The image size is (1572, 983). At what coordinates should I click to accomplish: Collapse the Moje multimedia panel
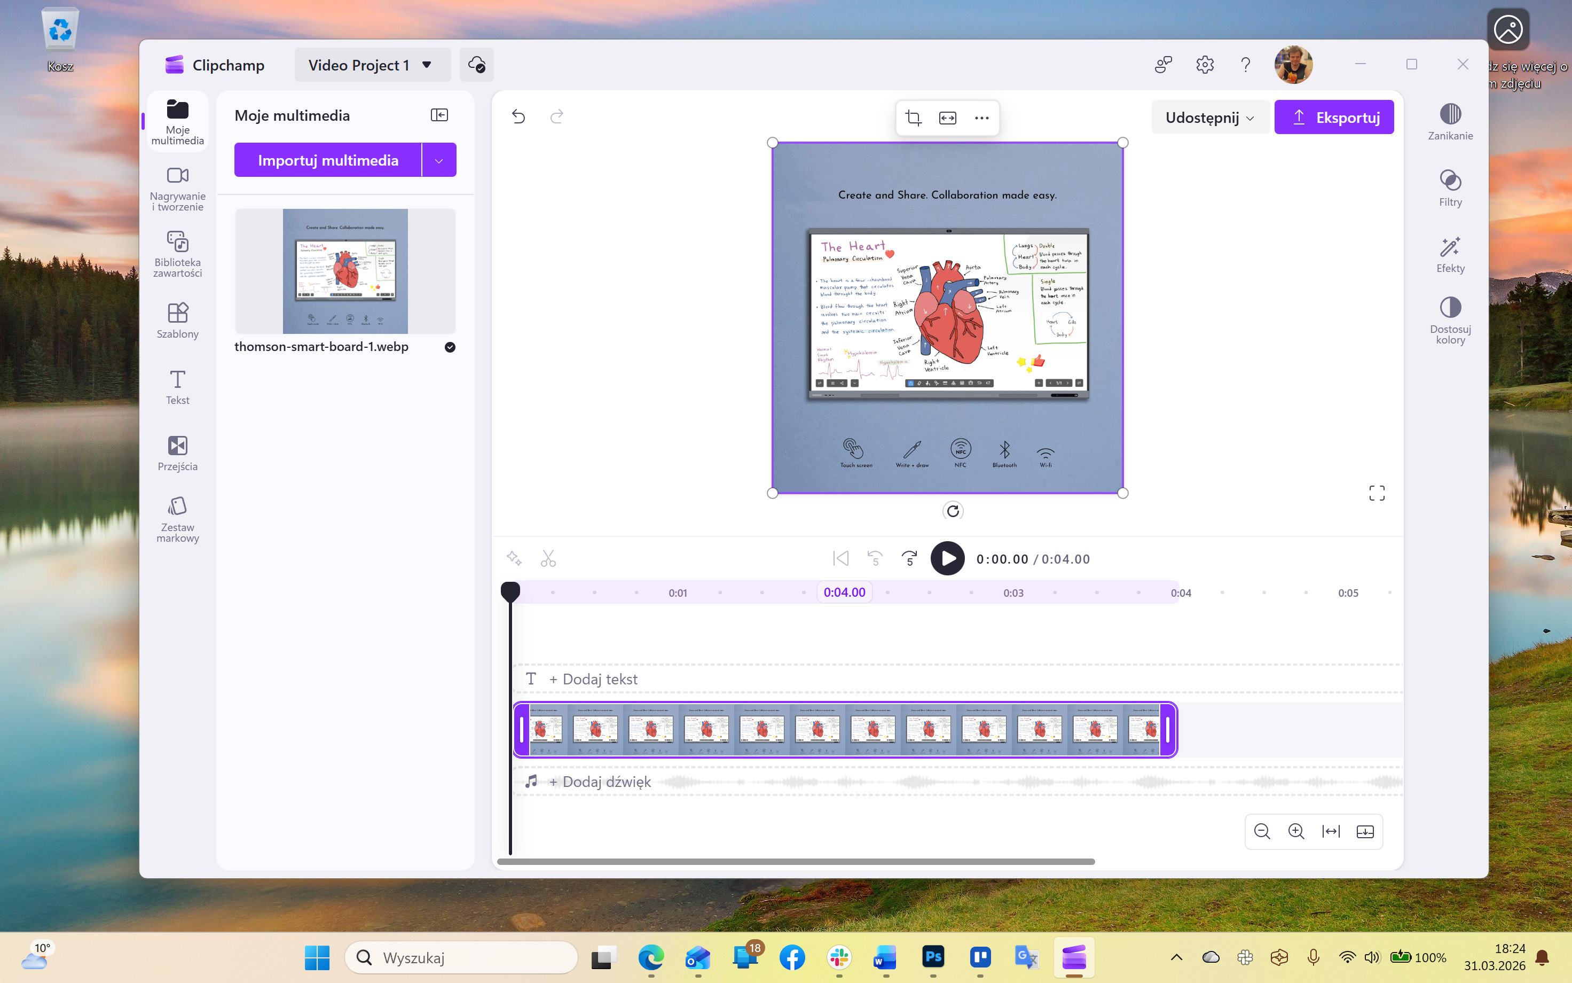[439, 115]
